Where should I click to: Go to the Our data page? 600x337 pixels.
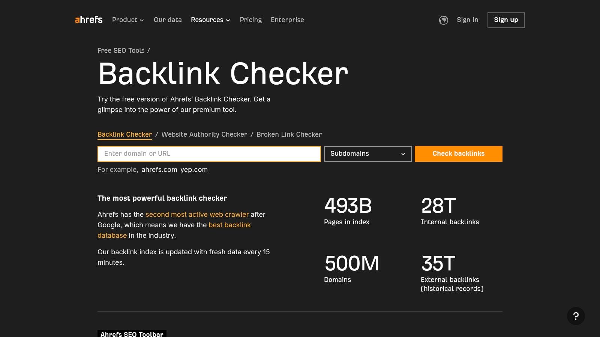tap(168, 20)
